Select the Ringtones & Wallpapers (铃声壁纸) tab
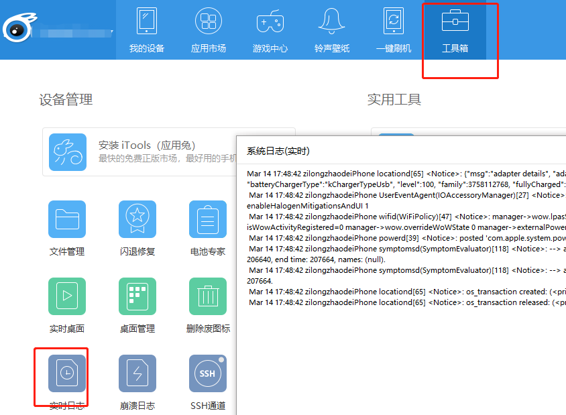Screen dimensions: 566x415 (x=332, y=30)
